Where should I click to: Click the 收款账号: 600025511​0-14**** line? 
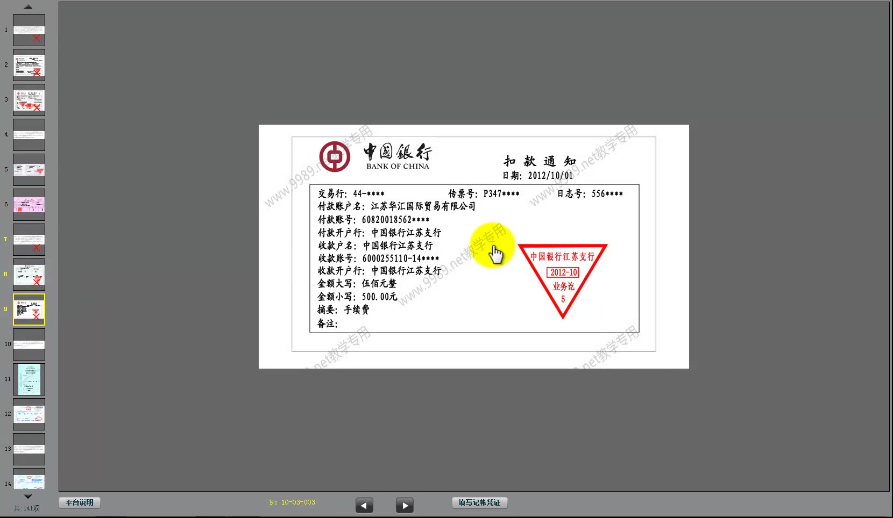378,258
